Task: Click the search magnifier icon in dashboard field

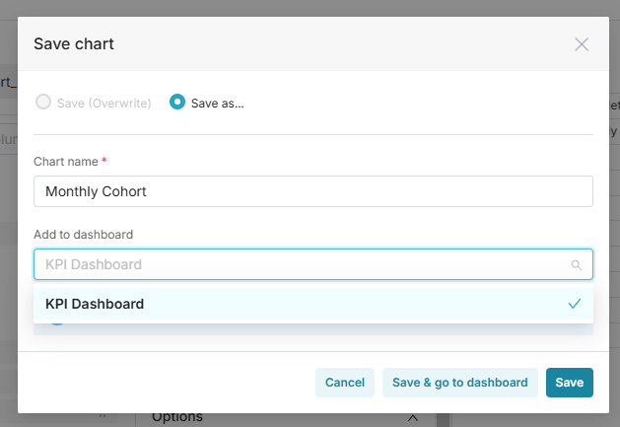Action: coord(576,264)
